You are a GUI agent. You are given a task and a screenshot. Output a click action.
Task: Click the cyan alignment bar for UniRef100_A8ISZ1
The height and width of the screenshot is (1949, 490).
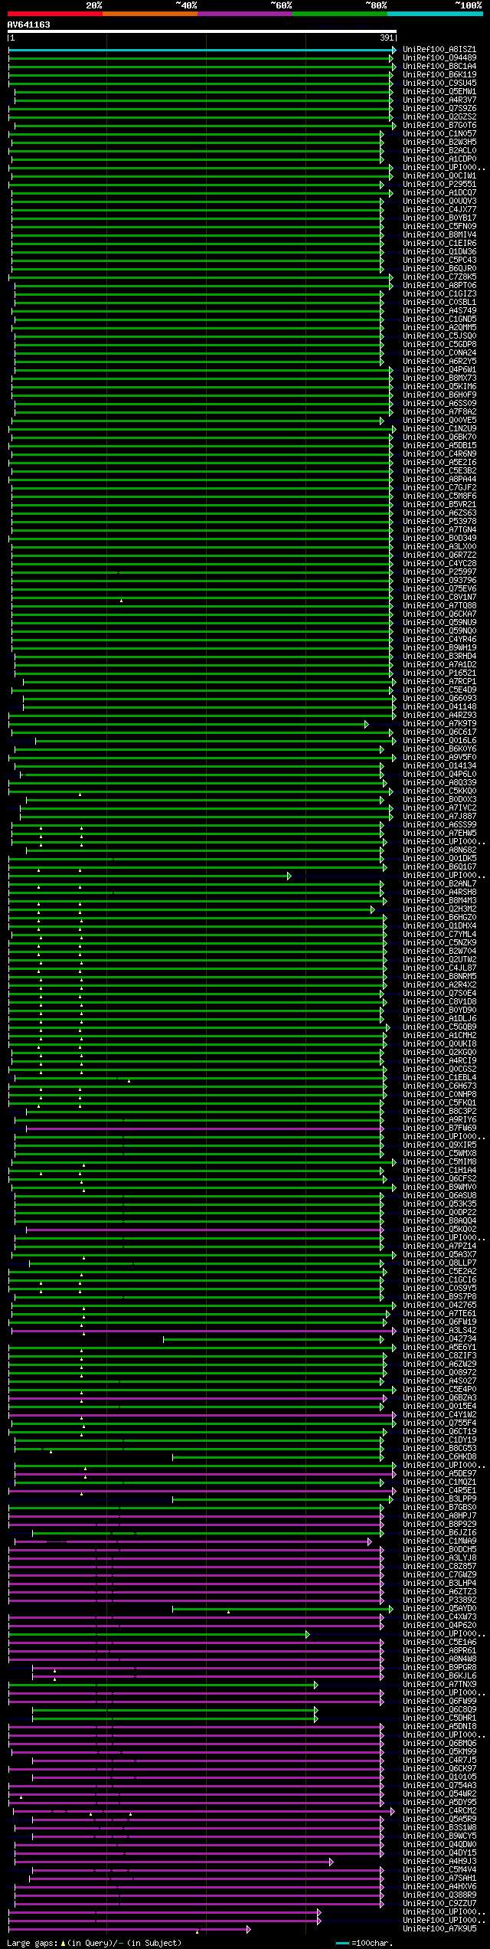click(x=202, y=50)
